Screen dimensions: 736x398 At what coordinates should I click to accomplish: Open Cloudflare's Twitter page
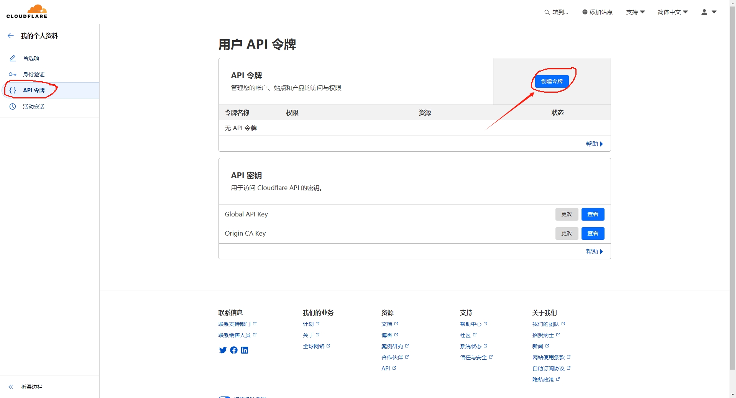223,350
